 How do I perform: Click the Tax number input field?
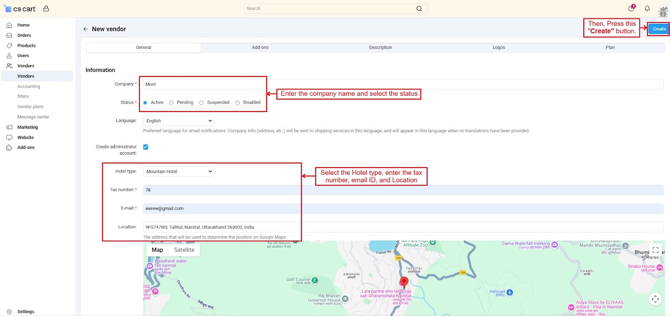403,190
